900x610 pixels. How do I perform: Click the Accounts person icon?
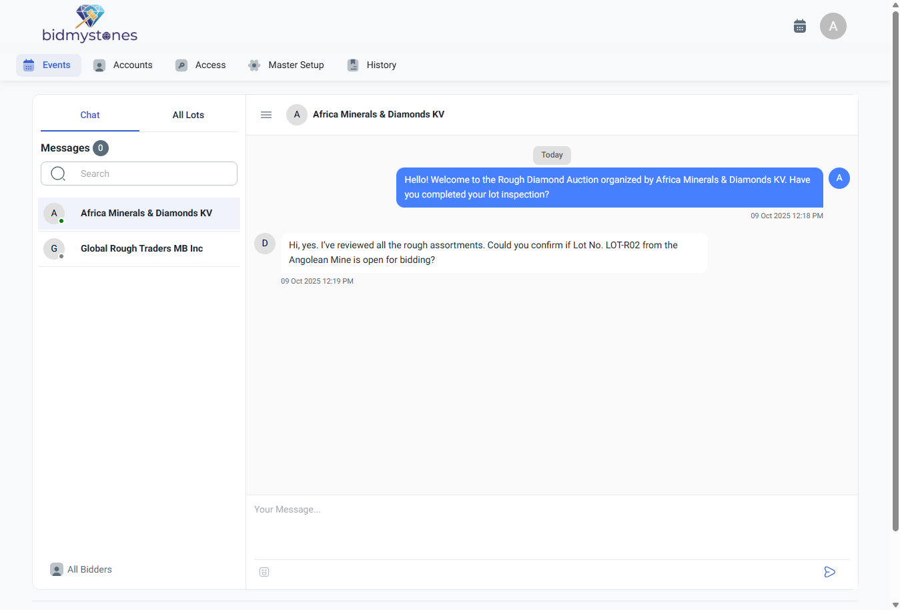point(99,65)
